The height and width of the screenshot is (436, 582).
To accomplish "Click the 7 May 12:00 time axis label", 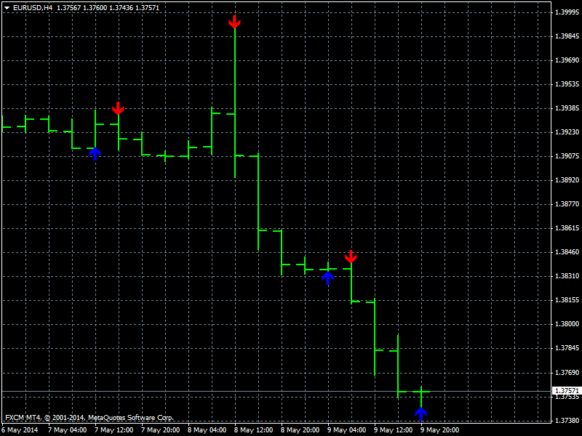I will pyautogui.click(x=113, y=430).
